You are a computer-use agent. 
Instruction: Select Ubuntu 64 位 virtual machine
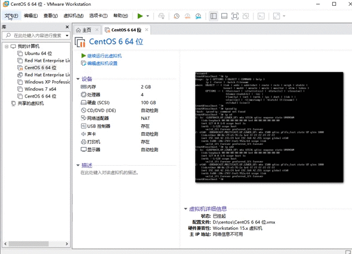(38, 54)
